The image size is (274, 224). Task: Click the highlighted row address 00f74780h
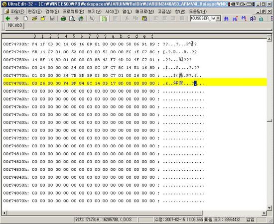coord(16,83)
